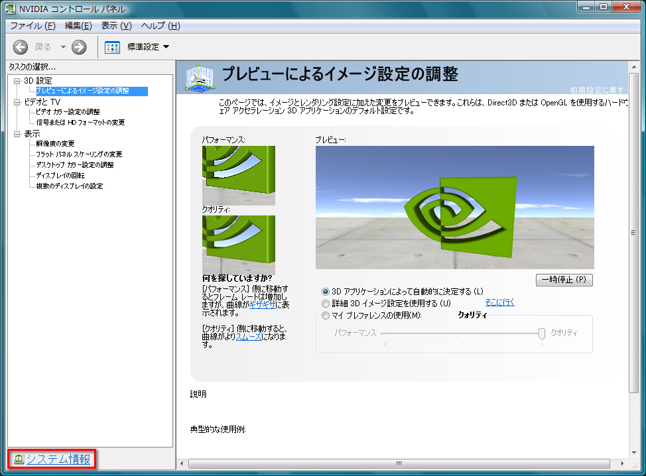The image size is (646, 476).
Task: Select プレビューによるイメージ設定の調整 tree item
Action: click(92, 91)
